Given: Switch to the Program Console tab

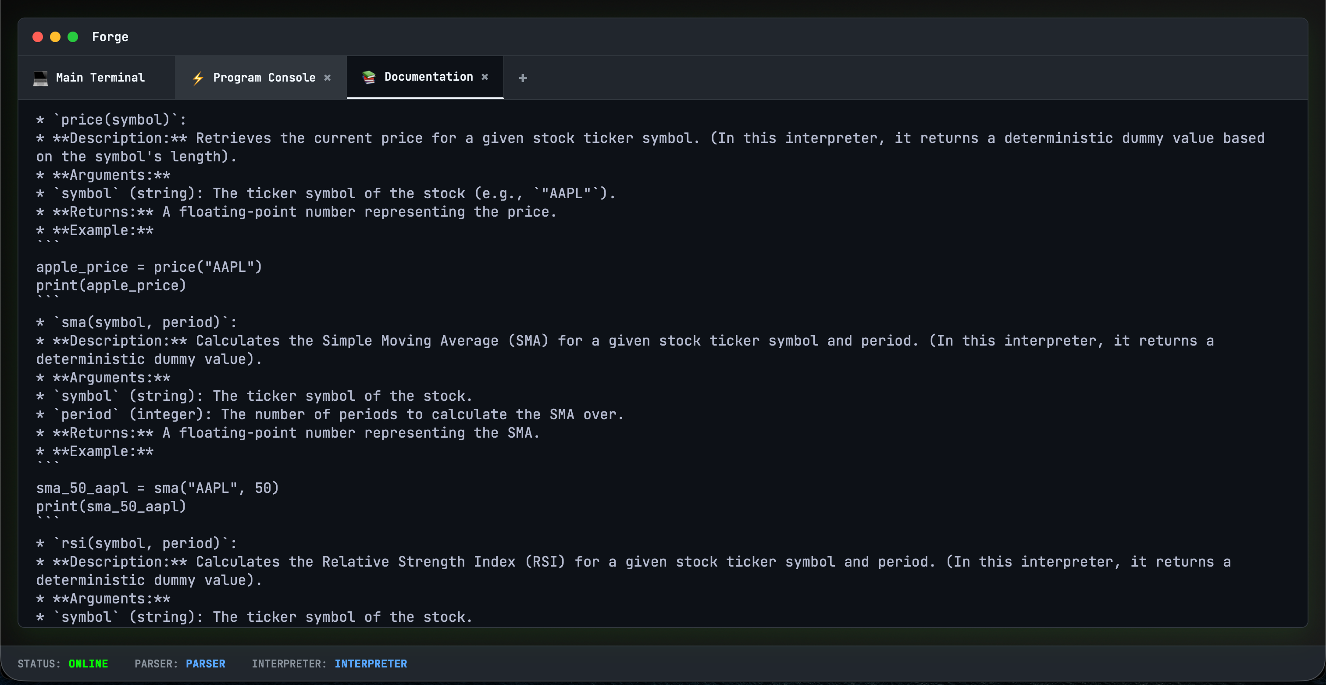Looking at the screenshot, I should [264, 78].
